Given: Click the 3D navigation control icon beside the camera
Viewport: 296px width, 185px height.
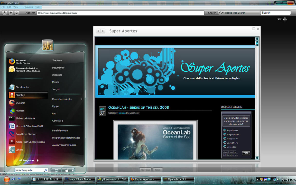Looking at the screenshot, I should [x=285, y=19].
